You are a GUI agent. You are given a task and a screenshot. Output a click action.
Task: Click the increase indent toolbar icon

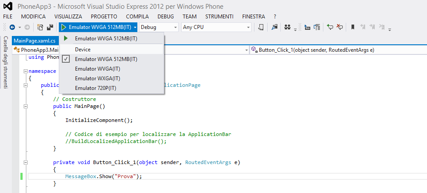point(317,27)
